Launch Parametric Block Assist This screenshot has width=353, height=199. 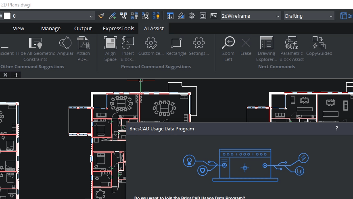292,43
